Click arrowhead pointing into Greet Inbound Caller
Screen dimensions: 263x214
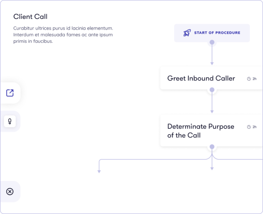click(x=212, y=63)
